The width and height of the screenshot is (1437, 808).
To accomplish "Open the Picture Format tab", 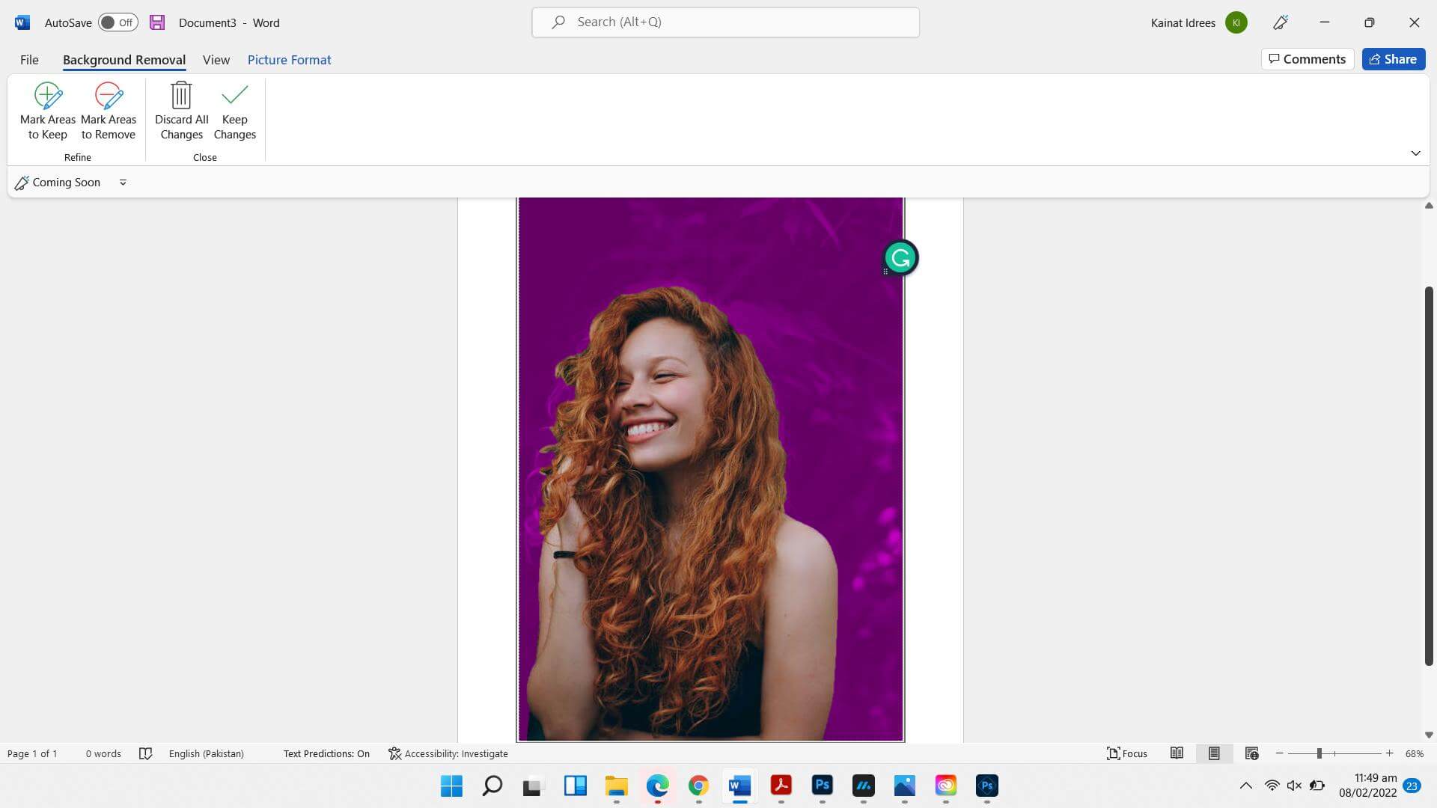I will (x=289, y=59).
